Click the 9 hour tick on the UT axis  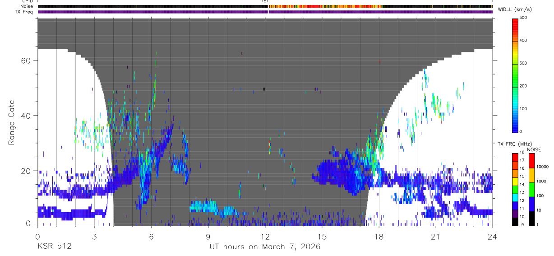pos(208,237)
